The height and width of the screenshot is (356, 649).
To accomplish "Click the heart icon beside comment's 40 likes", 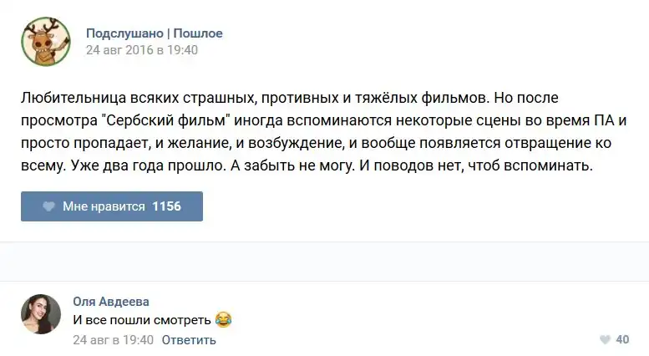I will pyautogui.click(x=605, y=340).
